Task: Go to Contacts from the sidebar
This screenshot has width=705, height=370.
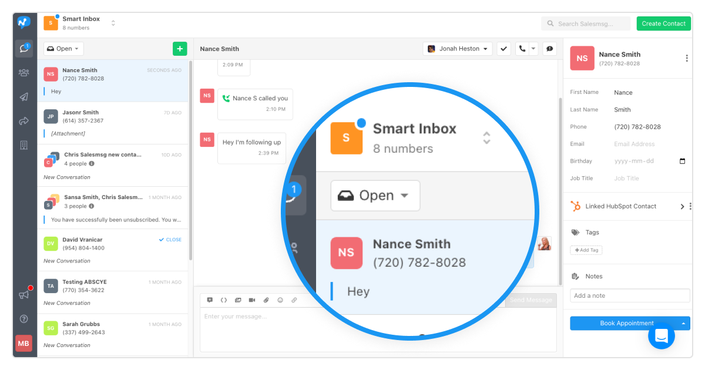Action: pyautogui.click(x=23, y=73)
